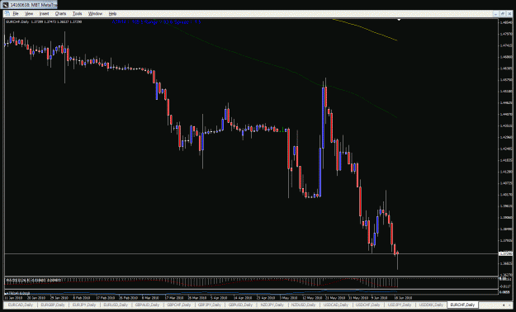The height and width of the screenshot is (312, 516).
Task: Open the Window menu
Action: pos(95,13)
